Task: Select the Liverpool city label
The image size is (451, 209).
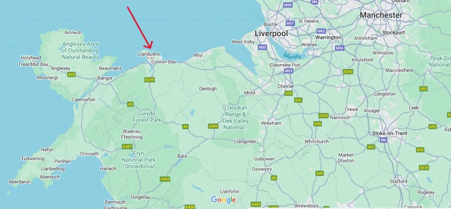Action: 271,34
